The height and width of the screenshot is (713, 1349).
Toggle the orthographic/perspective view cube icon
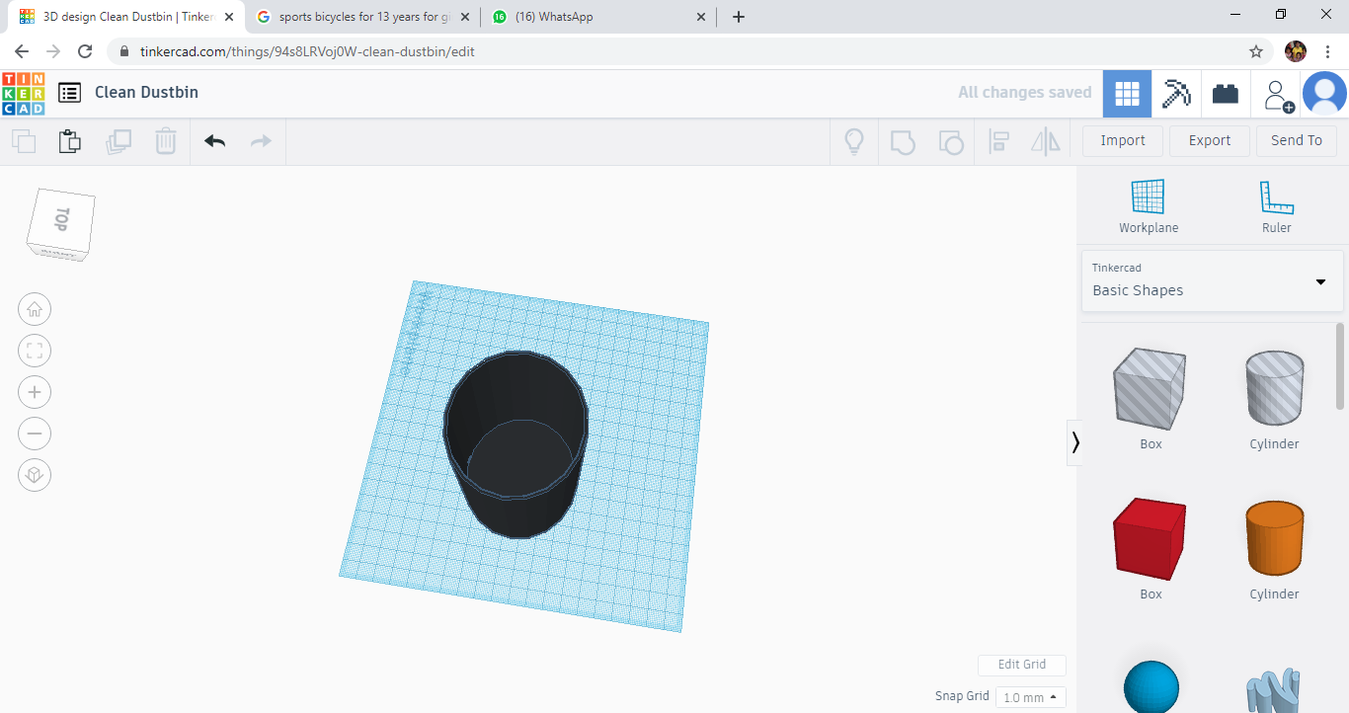point(35,475)
